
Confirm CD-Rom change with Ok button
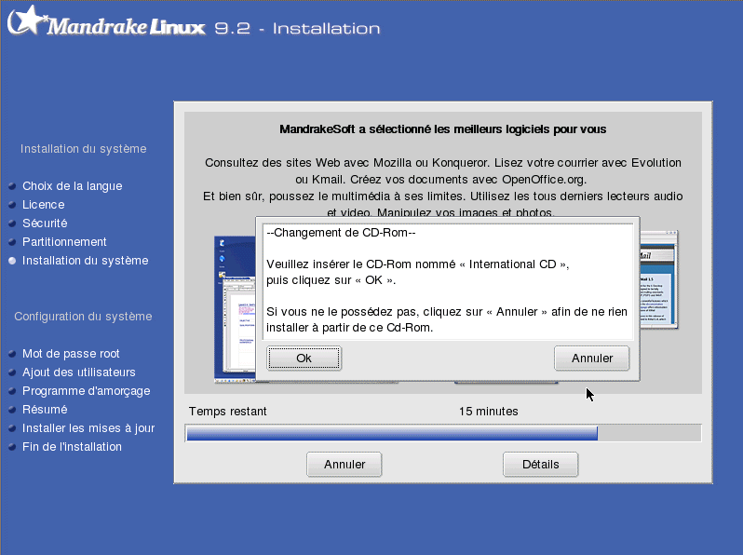[x=304, y=358]
